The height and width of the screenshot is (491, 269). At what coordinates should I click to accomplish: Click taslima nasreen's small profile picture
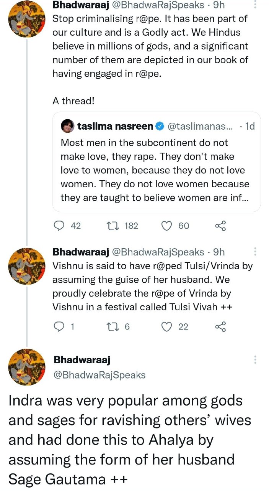67,126
